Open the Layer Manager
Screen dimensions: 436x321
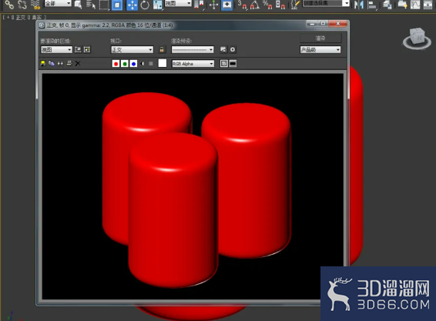point(387,5)
